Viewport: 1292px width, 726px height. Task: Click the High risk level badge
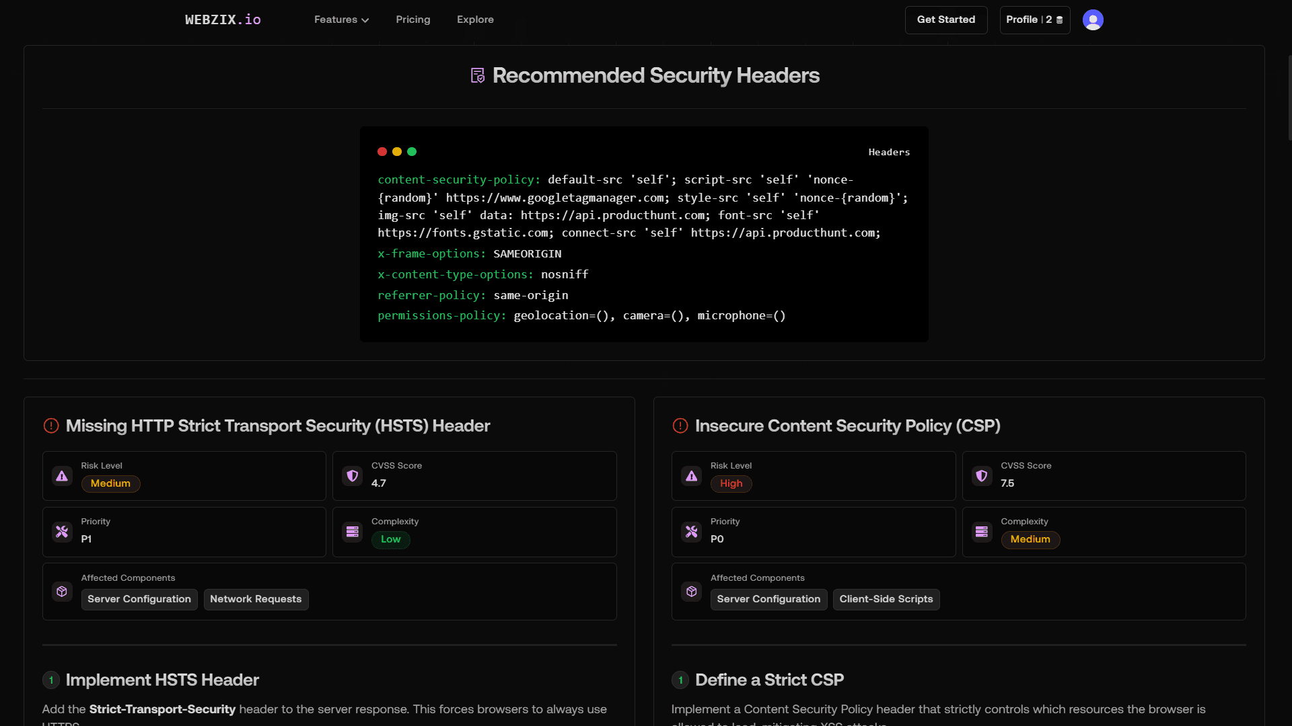[x=731, y=483]
